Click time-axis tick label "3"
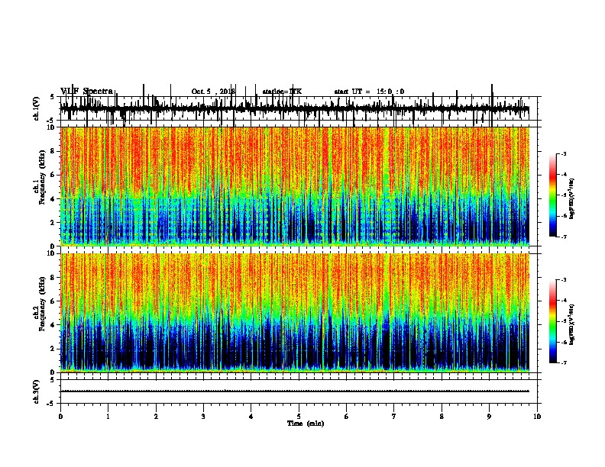 (x=203, y=417)
